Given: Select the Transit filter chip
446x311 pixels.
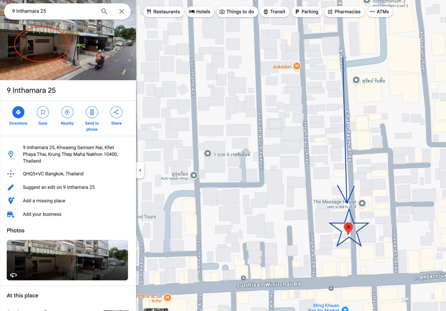Looking at the screenshot, I should 274,12.
